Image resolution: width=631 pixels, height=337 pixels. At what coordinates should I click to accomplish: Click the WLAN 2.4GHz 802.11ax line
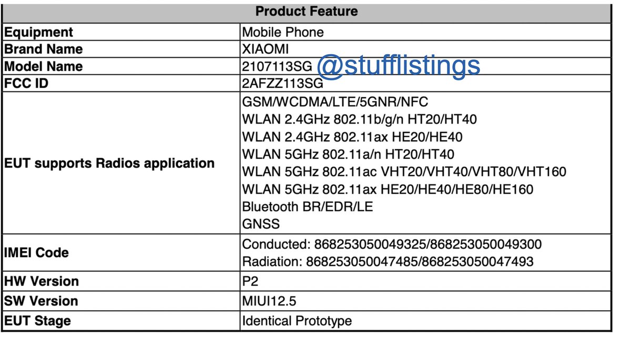point(352,137)
